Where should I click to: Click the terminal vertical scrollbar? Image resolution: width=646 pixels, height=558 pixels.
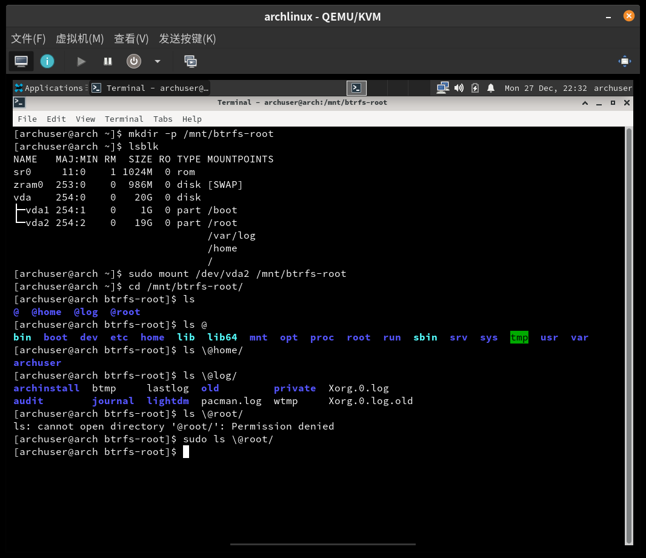tap(628, 335)
